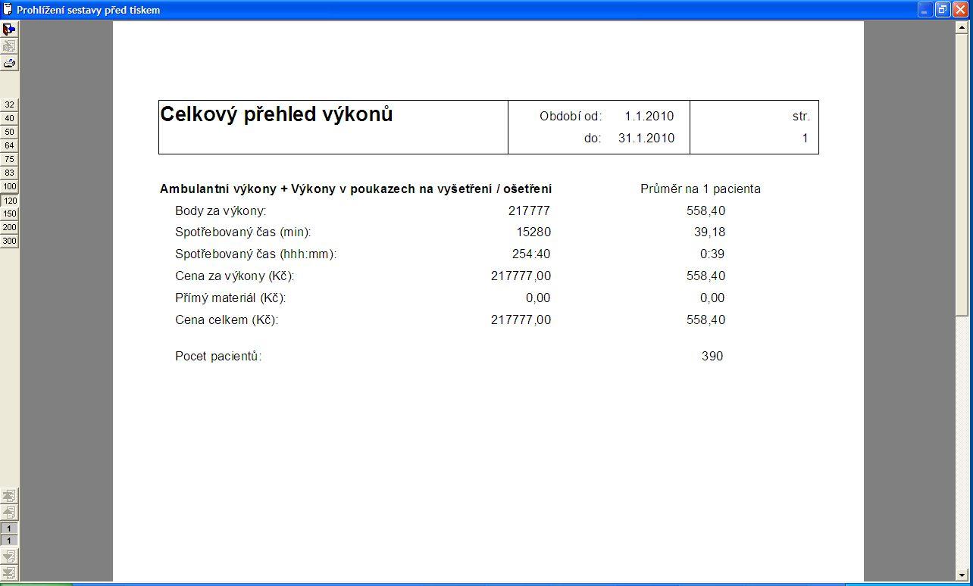Click the Pocet pacientů label
973x586 pixels.
[218, 356]
